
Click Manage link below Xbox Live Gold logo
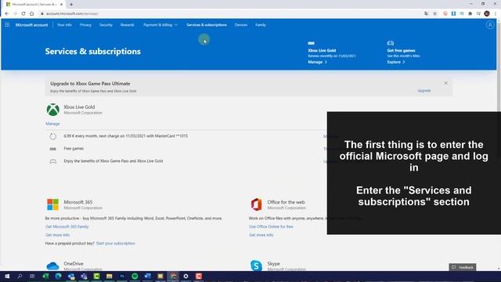click(52, 124)
